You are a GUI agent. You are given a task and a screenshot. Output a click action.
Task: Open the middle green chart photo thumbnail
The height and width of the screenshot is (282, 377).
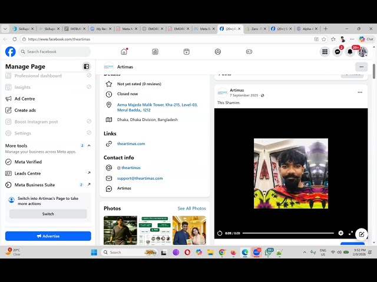154,230
